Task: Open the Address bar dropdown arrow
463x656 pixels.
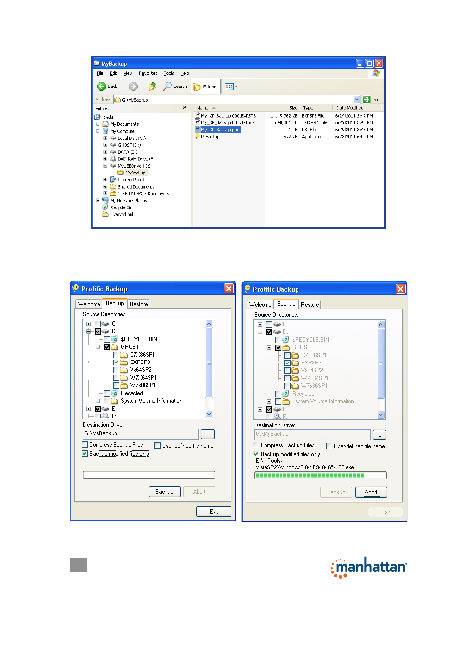Action: [x=357, y=99]
